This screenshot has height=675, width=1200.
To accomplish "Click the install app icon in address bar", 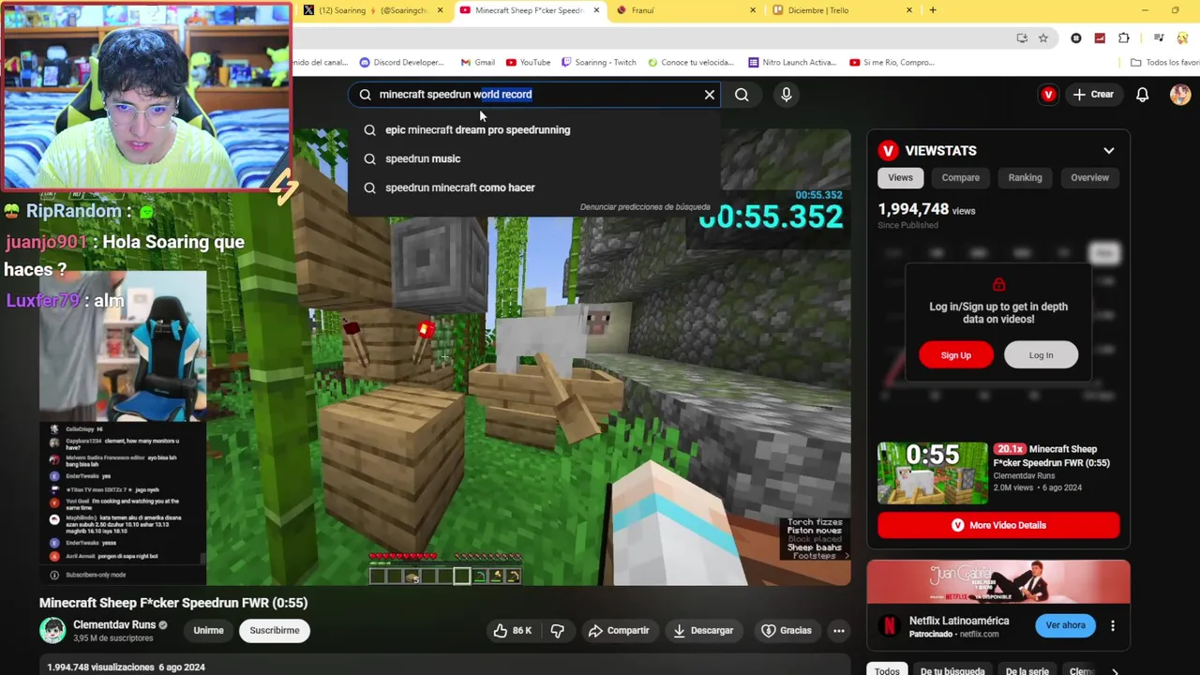I will (1022, 37).
